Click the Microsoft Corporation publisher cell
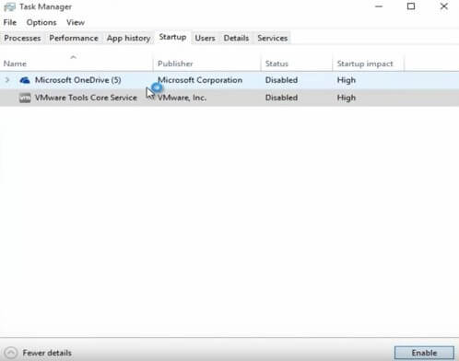Viewport: 459px width, 361px height. pyautogui.click(x=200, y=80)
